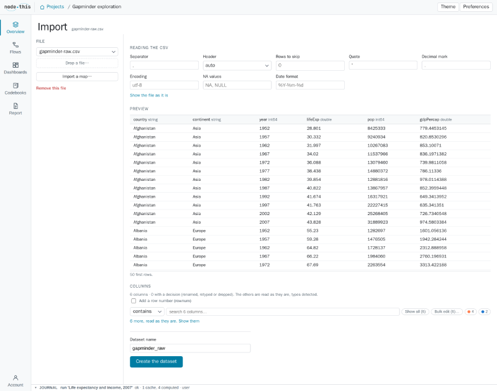The image size is (497, 391).
Task: Click the orange-dot chip showing 4
Action: (x=471, y=311)
